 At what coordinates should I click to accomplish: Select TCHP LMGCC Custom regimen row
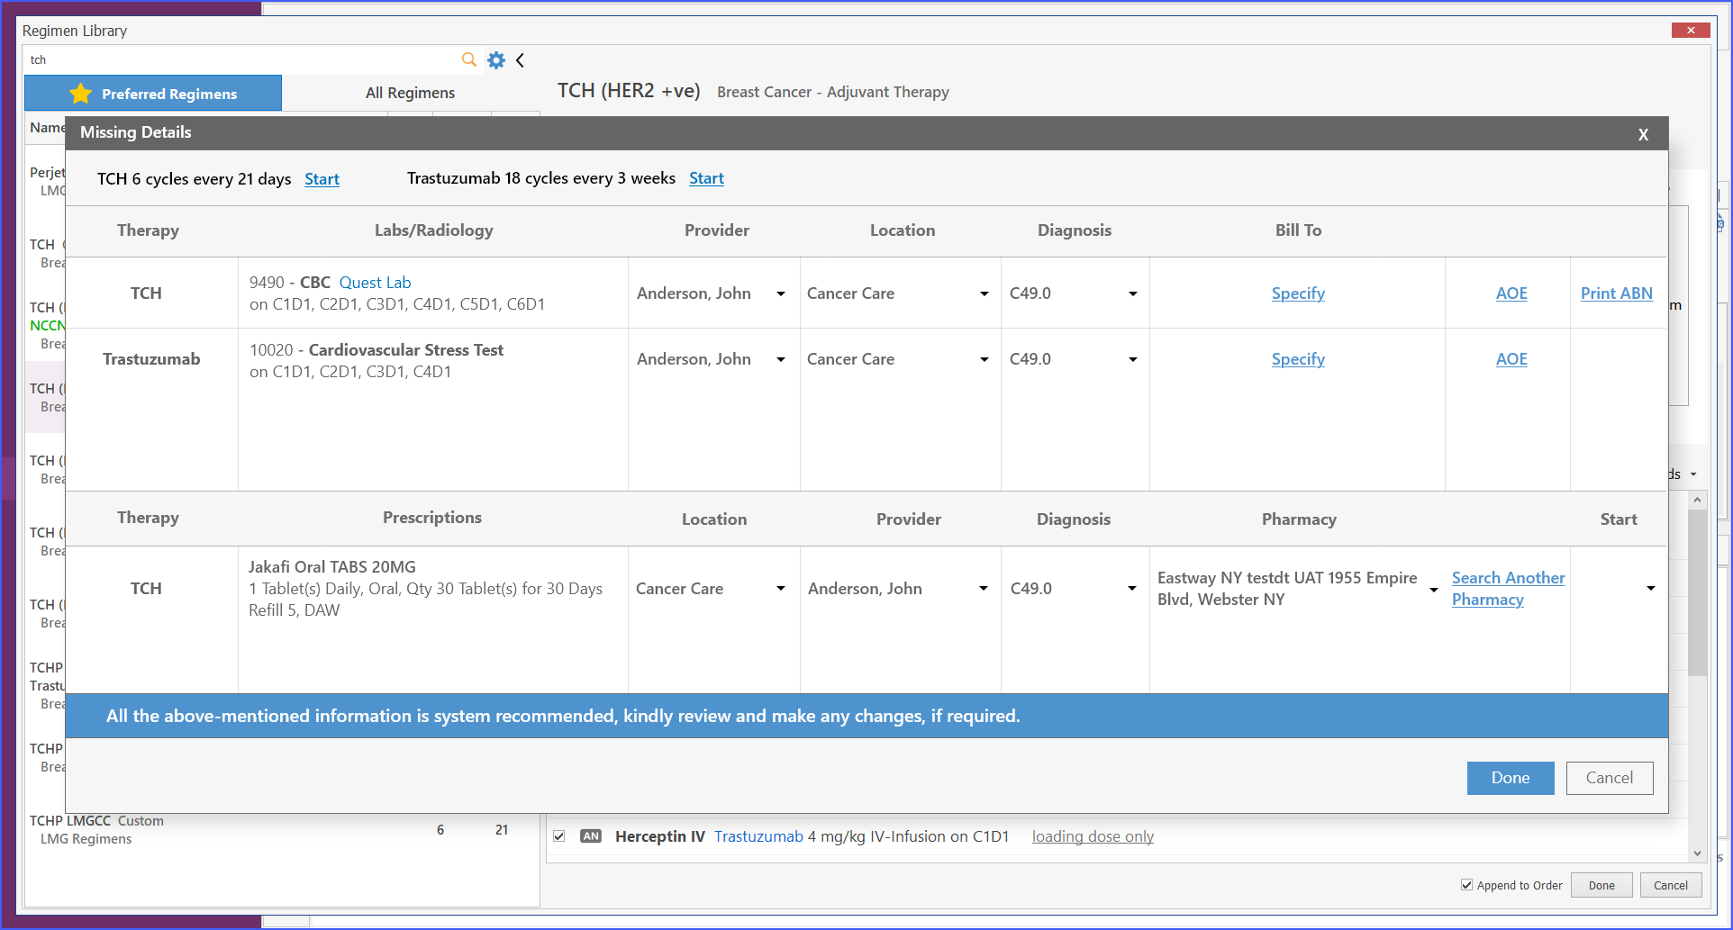tap(281, 829)
